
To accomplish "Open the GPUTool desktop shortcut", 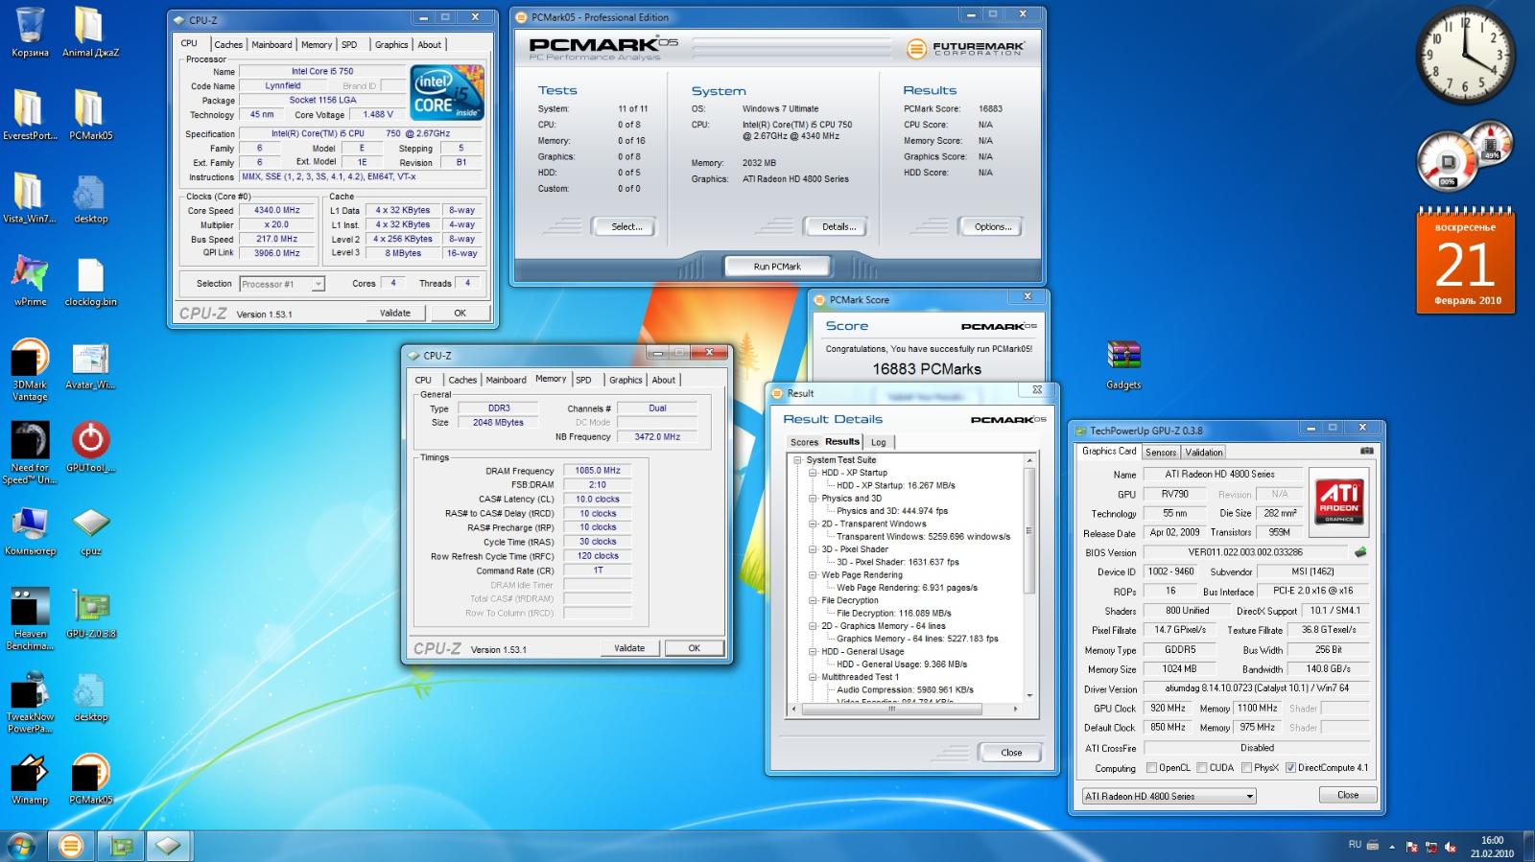I will pyautogui.click(x=90, y=448).
